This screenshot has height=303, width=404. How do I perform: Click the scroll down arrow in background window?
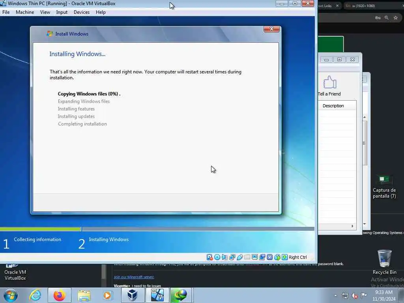(365, 224)
